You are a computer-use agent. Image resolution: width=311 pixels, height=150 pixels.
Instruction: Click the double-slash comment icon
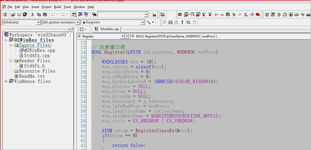240,14
